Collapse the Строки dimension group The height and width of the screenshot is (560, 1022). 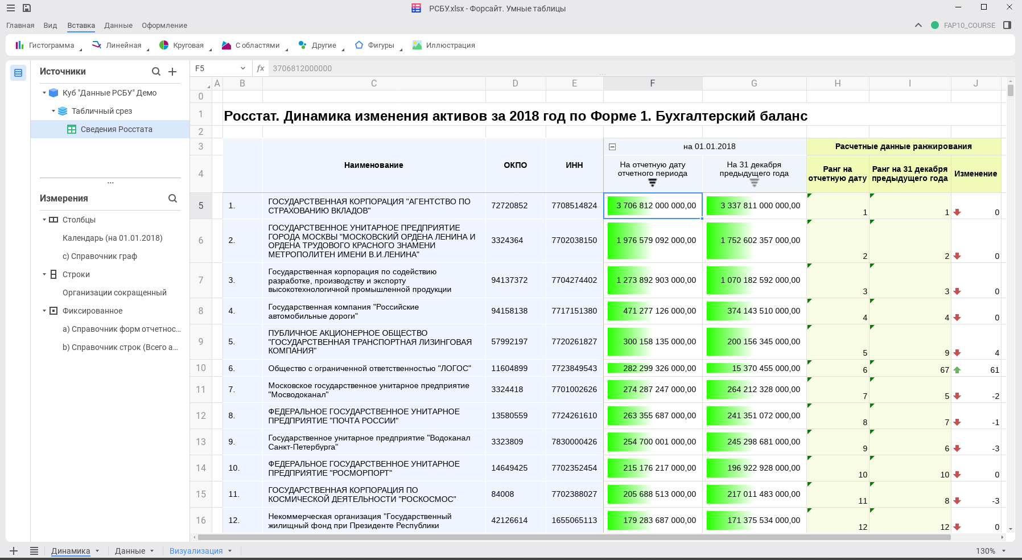[44, 274]
